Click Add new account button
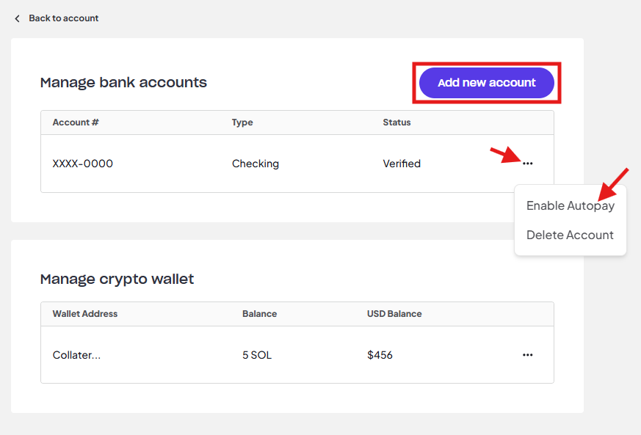This screenshot has height=435, width=641. pos(487,82)
